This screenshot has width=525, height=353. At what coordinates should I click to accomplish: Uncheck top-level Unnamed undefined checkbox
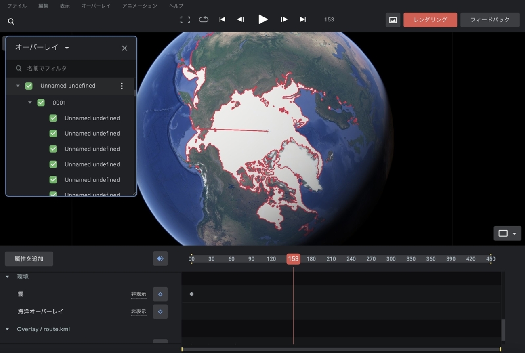pos(29,86)
